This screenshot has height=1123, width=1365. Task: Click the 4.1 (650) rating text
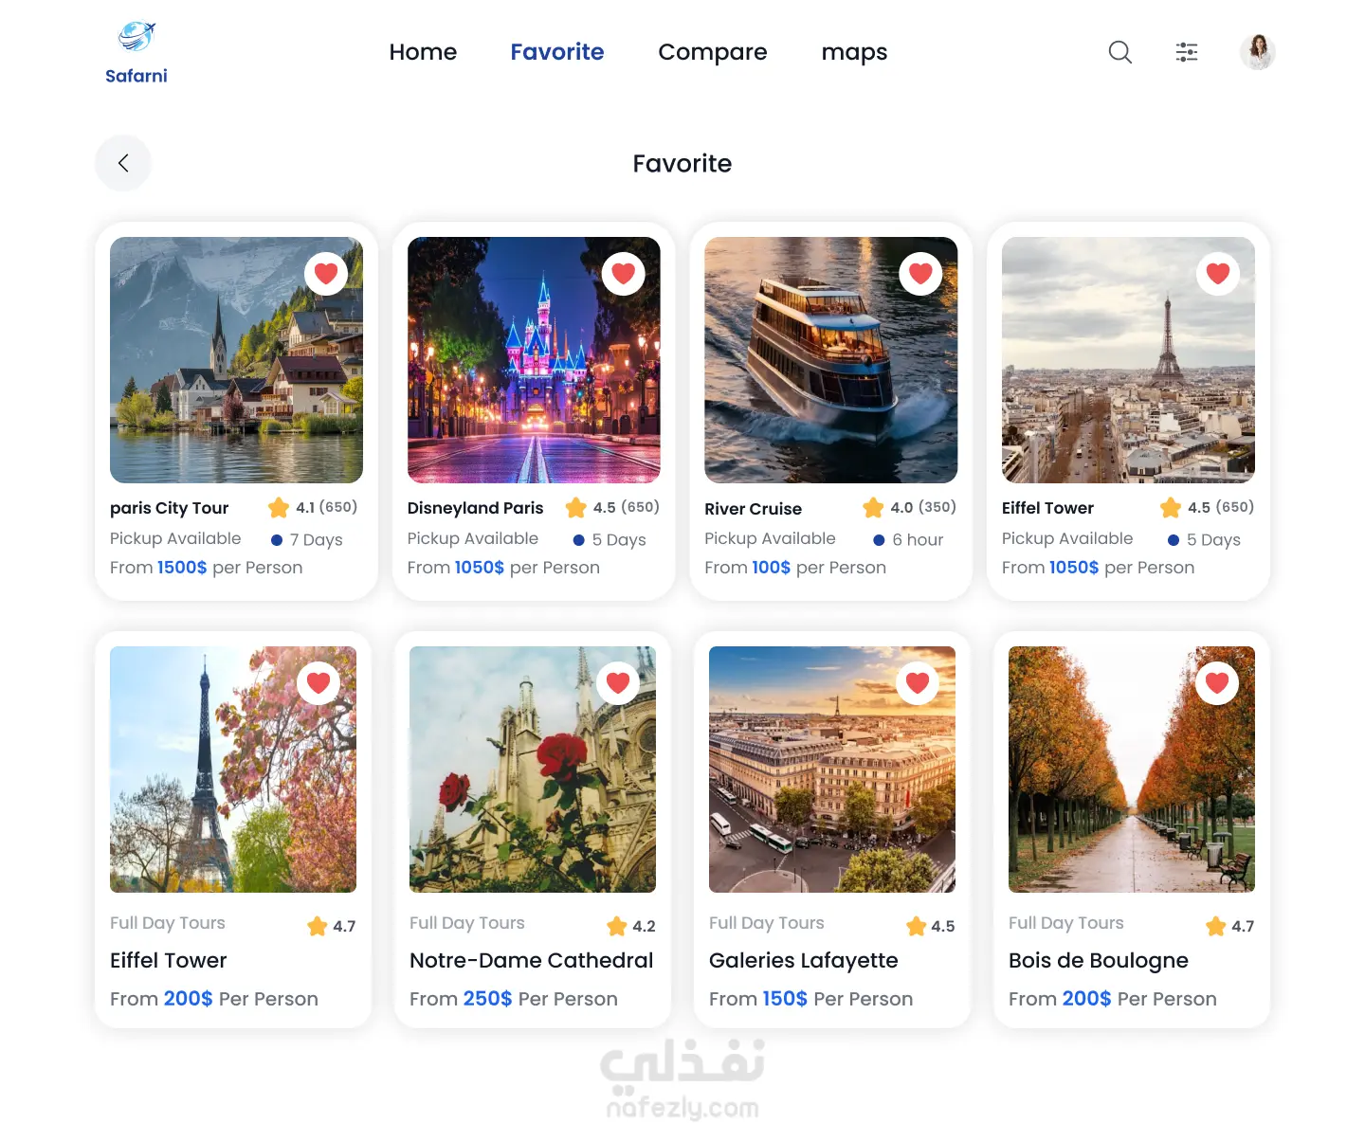326,508
